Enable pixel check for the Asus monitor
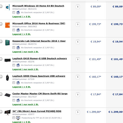The height and width of the screenshot is (123, 123). 14,118
